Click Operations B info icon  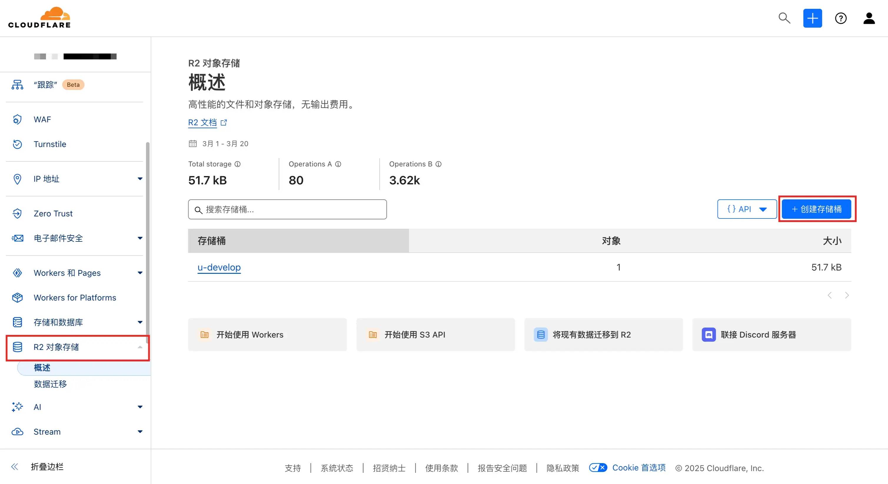pyautogui.click(x=438, y=164)
